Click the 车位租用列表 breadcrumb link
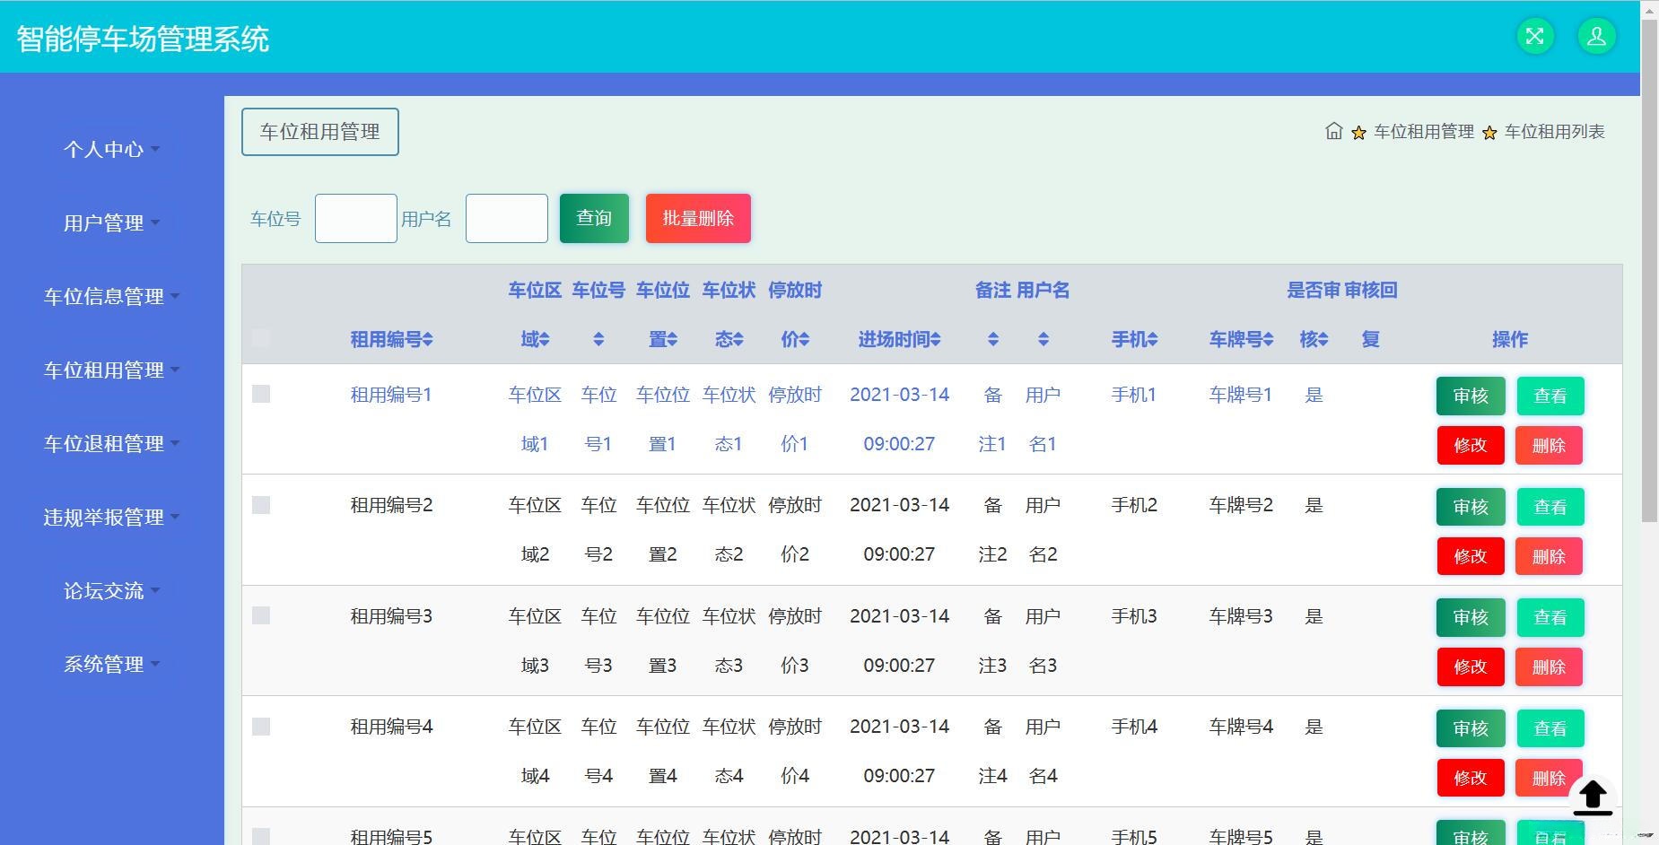Screen dimensions: 1659x845 click(1555, 131)
